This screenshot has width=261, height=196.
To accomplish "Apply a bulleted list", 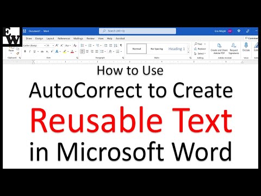I will coord(82,45).
